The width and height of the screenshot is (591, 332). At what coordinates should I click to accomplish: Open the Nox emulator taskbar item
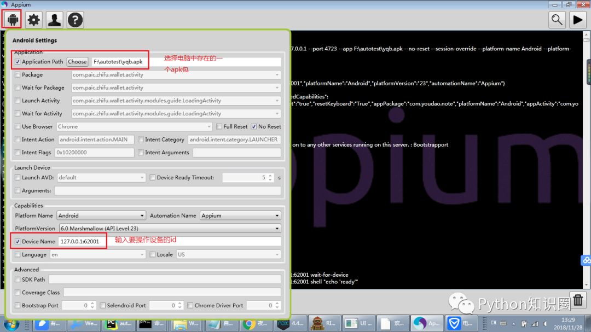[x=289, y=323]
